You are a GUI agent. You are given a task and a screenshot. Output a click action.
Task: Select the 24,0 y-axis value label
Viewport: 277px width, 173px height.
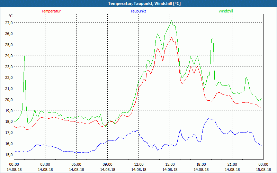tap(9, 55)
